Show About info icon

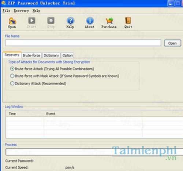click(90, 20)
